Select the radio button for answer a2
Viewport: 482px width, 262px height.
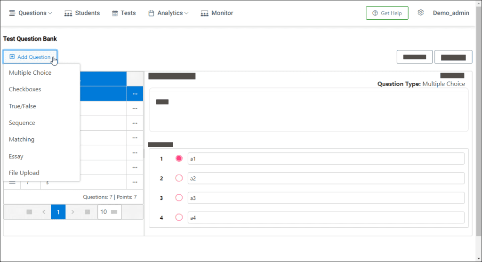coord(179,178)
